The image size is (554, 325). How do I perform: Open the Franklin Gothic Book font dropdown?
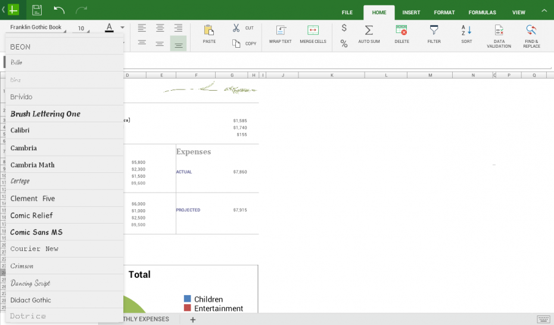pos(37,27)
